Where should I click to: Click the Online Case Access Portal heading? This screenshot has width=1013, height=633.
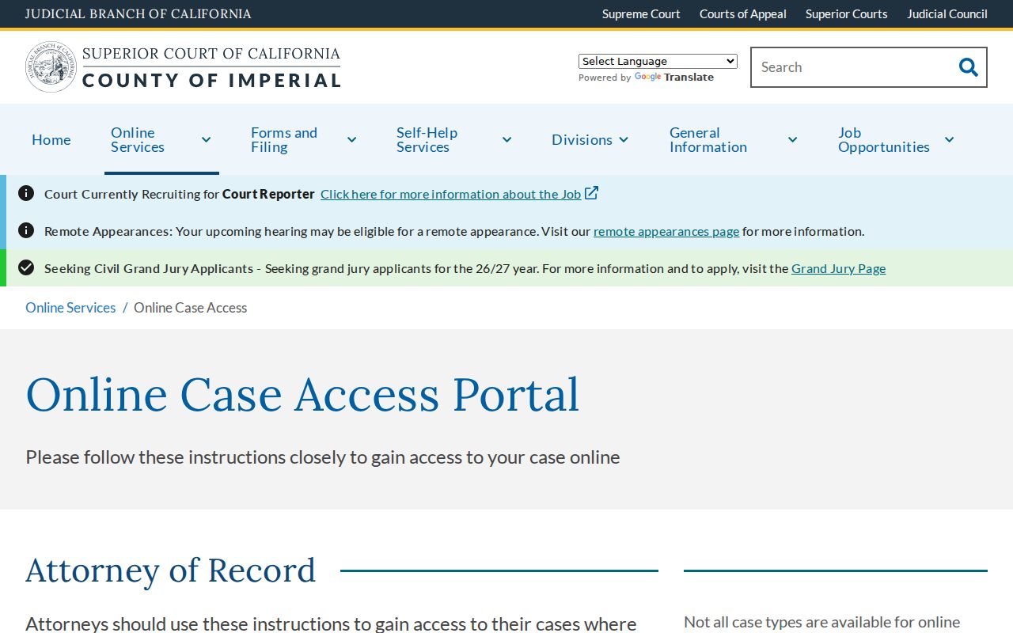coord(302,394)
